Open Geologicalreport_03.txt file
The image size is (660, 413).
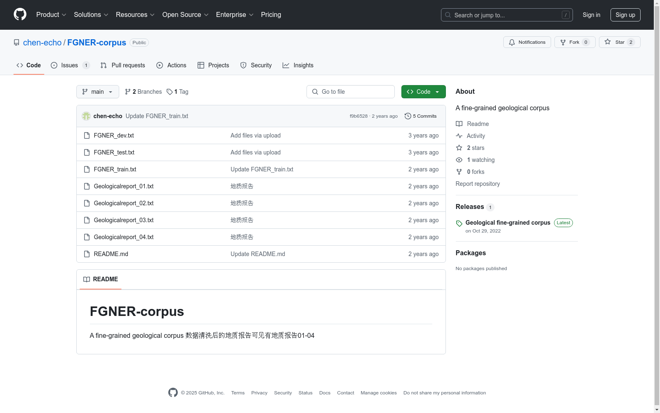click(124, 220)
